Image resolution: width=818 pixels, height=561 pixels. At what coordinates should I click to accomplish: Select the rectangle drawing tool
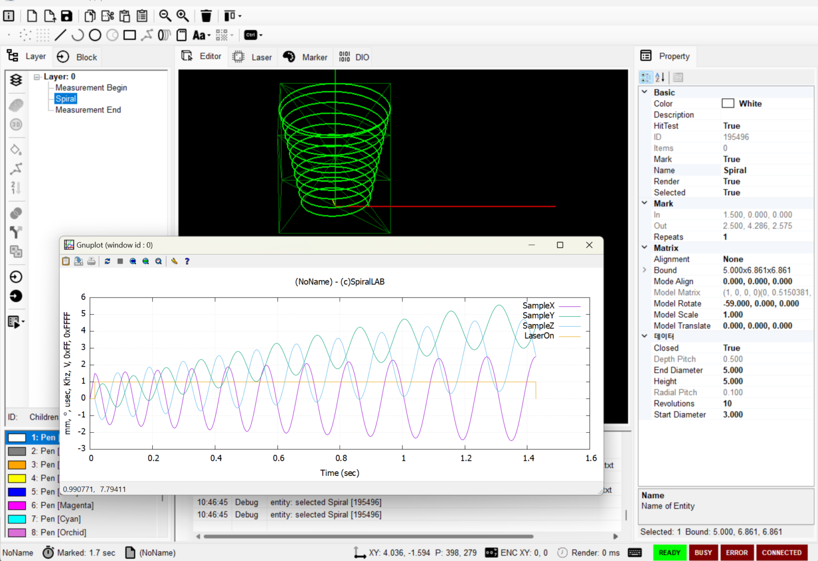point(129,35)
